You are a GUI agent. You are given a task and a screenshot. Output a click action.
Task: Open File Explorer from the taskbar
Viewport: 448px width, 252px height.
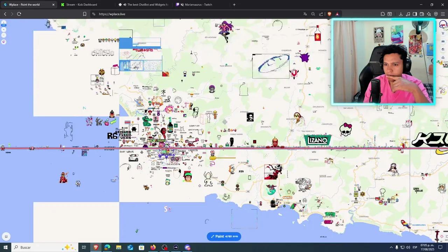tap(119, 247)
